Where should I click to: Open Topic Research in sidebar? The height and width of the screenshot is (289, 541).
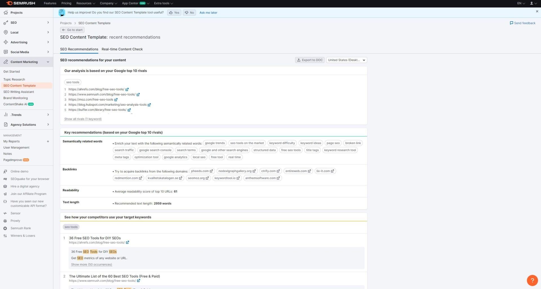coord(14,80)
